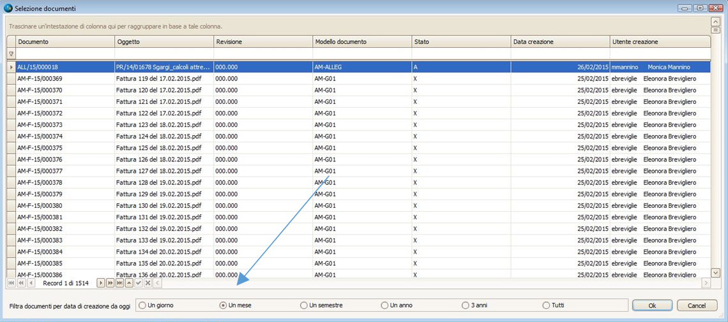Screen dimensions: 728x322
Task: Click the scrollbar grip button below up arrow
Action: click(715, 30)
